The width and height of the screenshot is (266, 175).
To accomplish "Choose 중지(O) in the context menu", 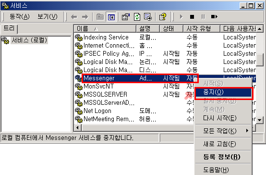I will [x=223, y=92].
